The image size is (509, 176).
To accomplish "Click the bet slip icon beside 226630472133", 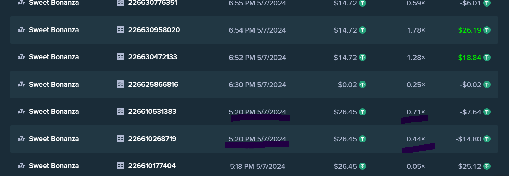I will pos(120,57).
